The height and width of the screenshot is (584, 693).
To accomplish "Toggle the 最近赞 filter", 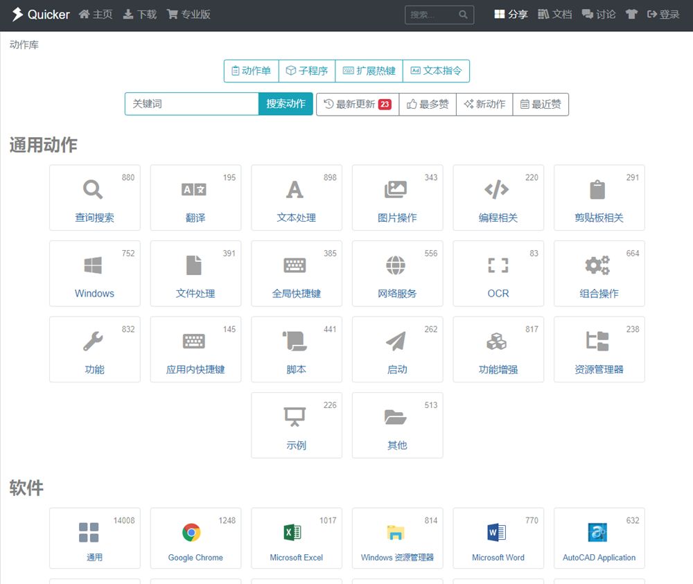I will (541, 105).
